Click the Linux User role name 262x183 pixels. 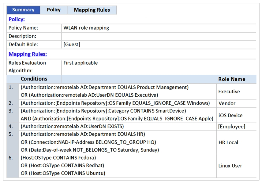point(230,166)
